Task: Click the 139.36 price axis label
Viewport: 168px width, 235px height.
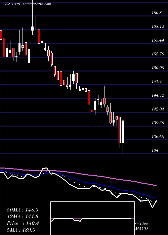Action: pos(158,123)
